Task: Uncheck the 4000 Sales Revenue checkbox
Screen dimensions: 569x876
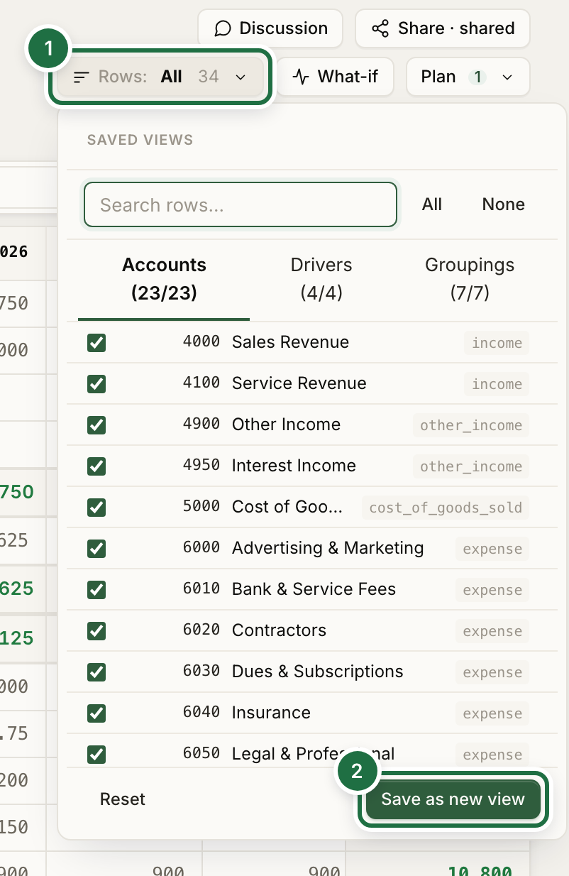Action: coord(96,343)
